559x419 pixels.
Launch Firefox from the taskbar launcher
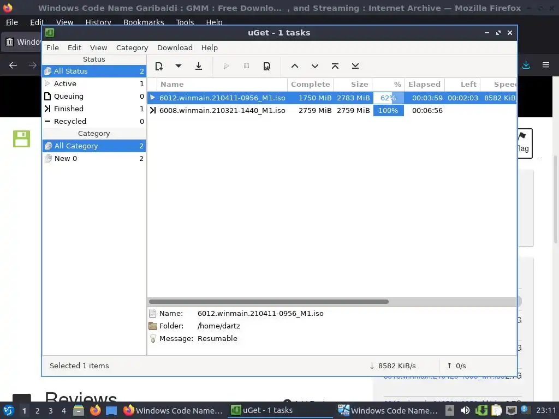point(95,411)
